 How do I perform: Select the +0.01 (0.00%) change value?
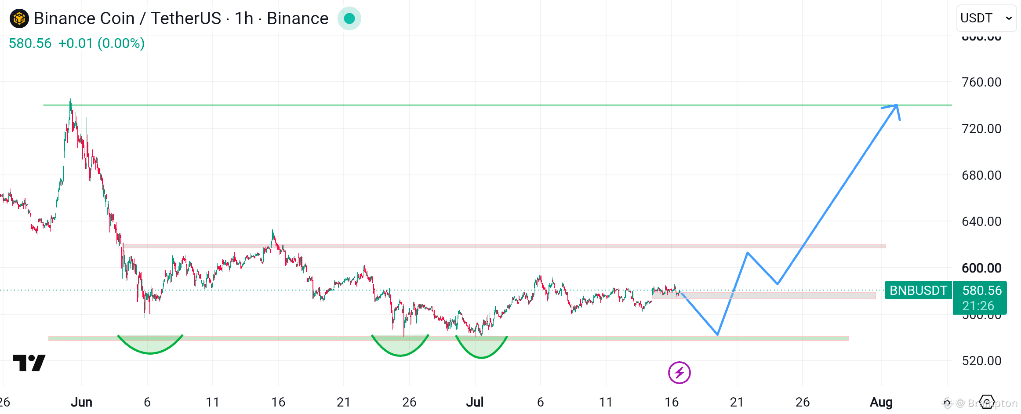coord(102,44)
